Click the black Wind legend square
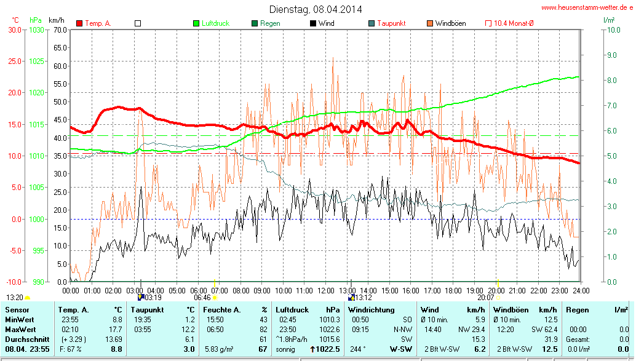The image size is (636, 361). tap(313, 23)
